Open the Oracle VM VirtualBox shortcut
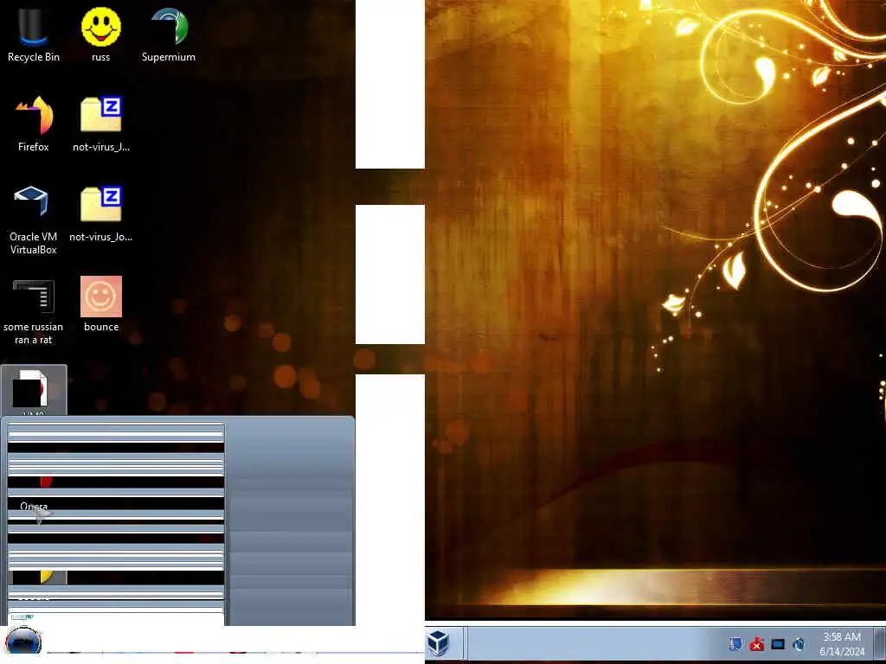886x664 pixels. point(34,220)
